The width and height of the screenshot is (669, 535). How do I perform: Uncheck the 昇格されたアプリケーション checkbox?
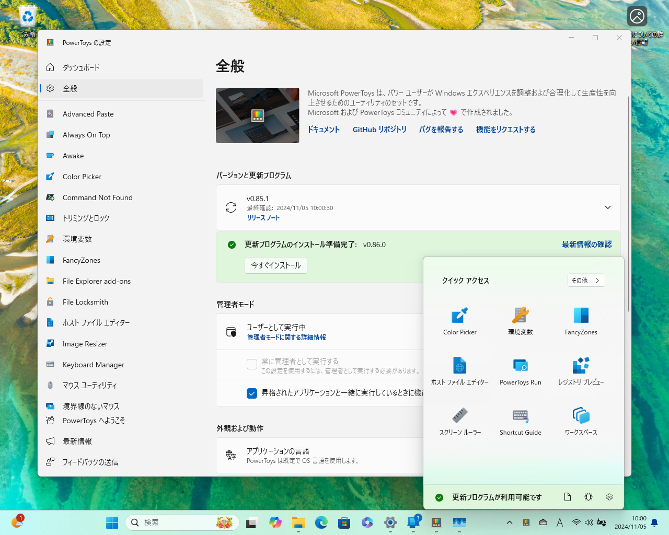click(x=252, y=393)
